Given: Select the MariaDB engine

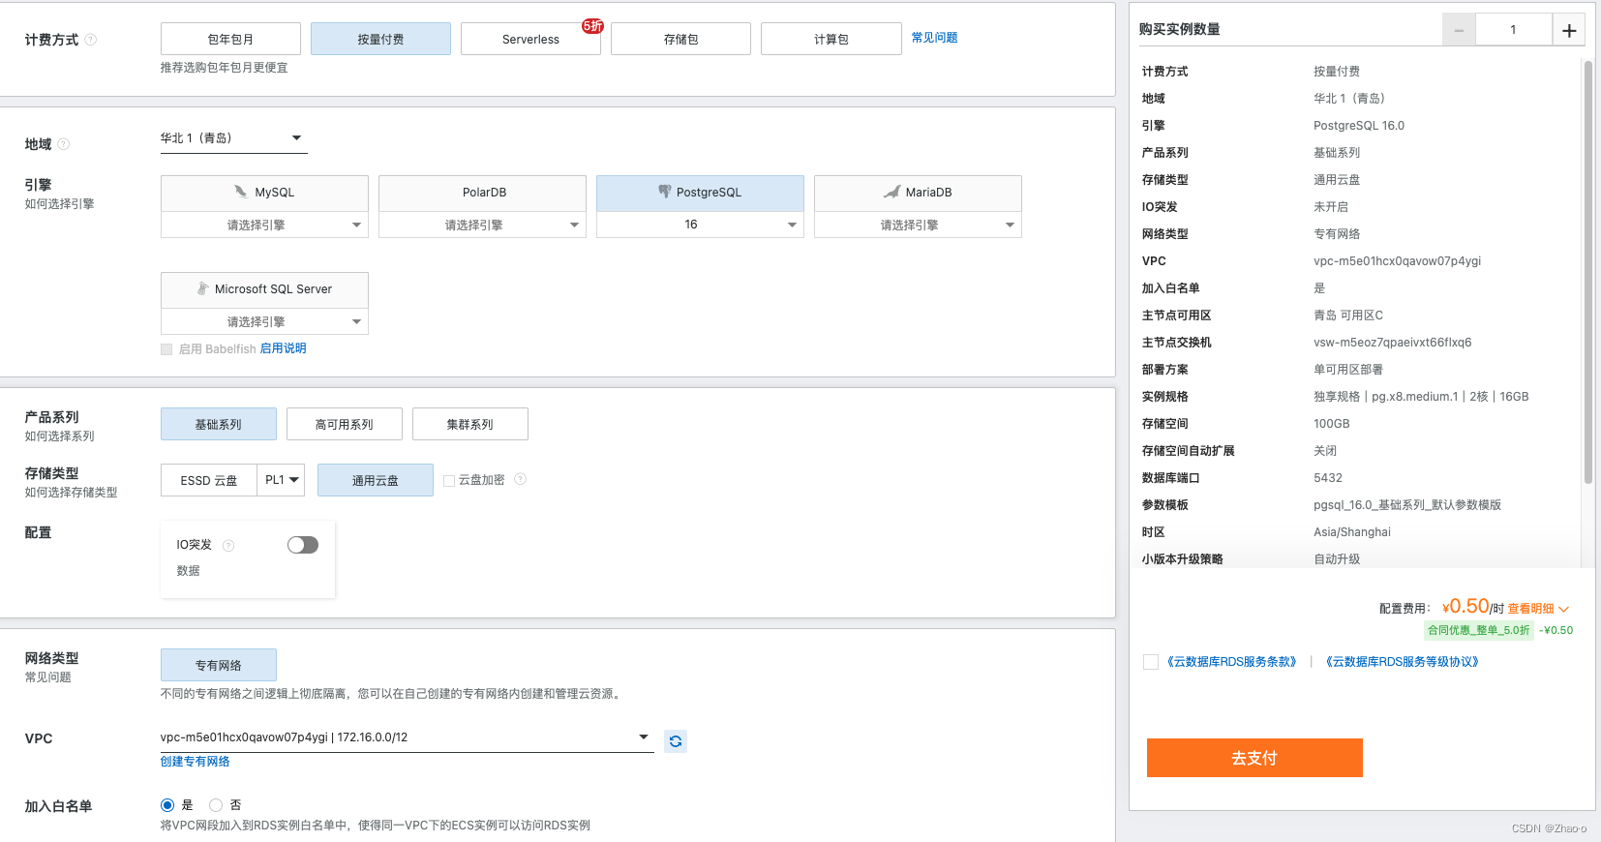Looking at the screenshot, I should [918, 193].
